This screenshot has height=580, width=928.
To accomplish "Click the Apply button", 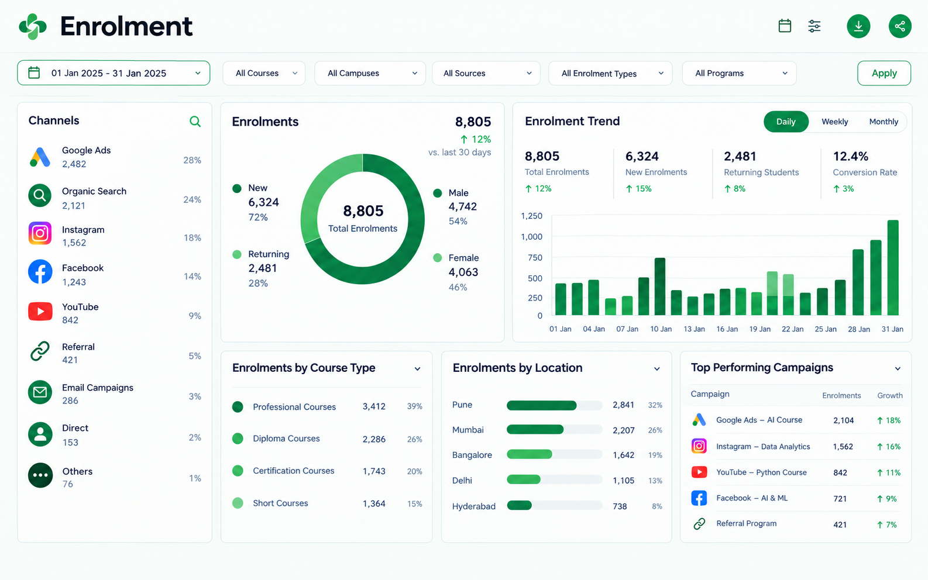I will tap(884, 73).
